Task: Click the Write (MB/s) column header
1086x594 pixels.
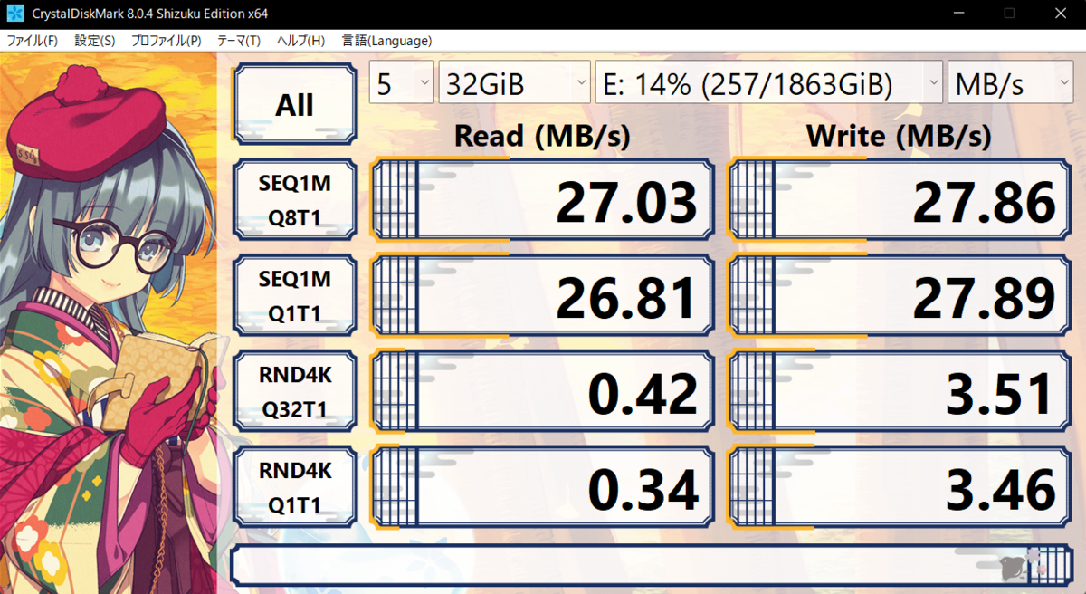Action: click(898, 136)
